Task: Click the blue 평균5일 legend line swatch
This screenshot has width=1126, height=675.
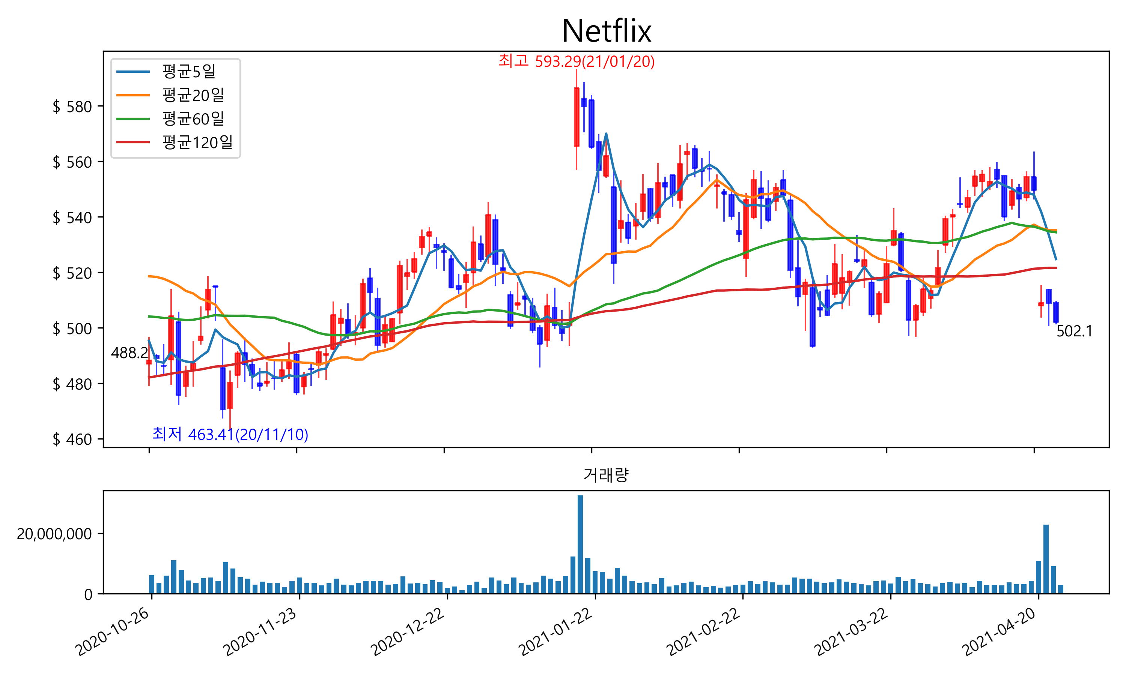Action: click(x=133, y=71)
